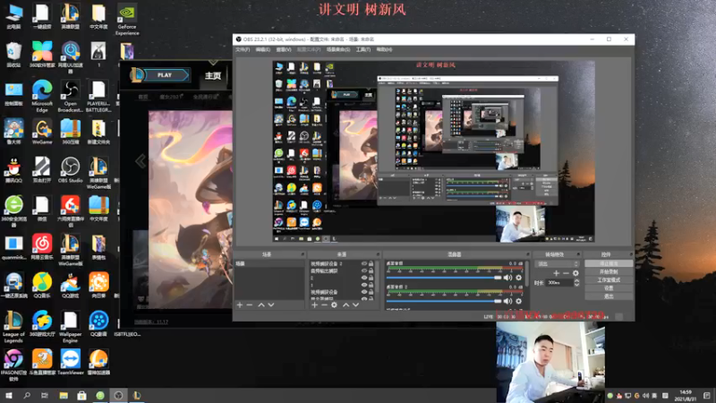The height and width of the screenshot is (403, 716).
Task: Add a new scene with the plus icon in Scenes panel
Action: [240, 304]
